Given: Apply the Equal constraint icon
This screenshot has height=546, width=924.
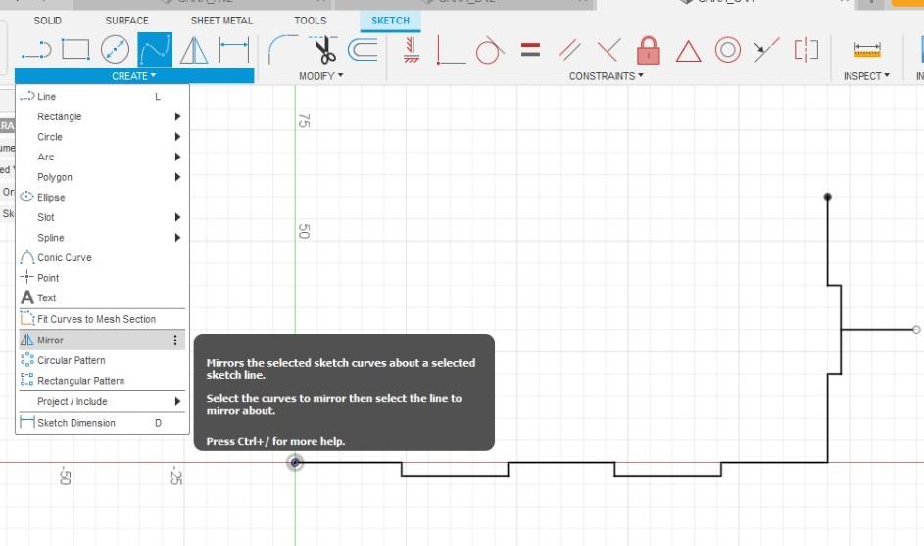Looking at the screenshot, I should (530, 50).
